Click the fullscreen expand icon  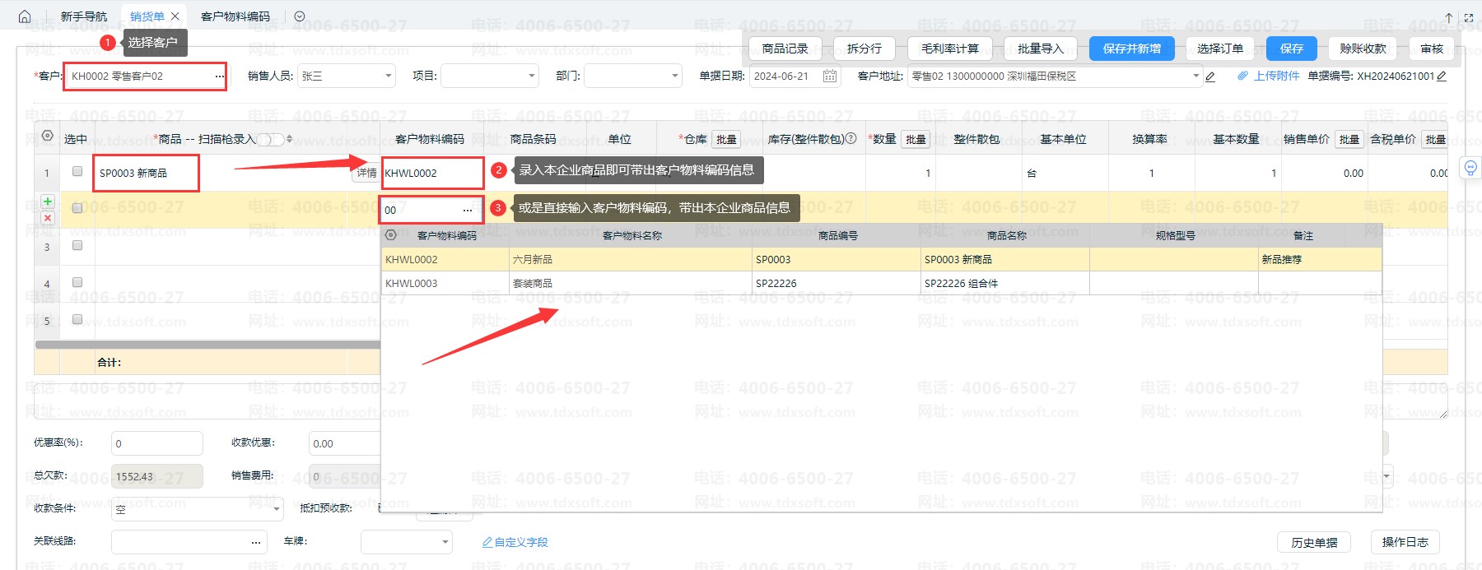click(1468, 17)
